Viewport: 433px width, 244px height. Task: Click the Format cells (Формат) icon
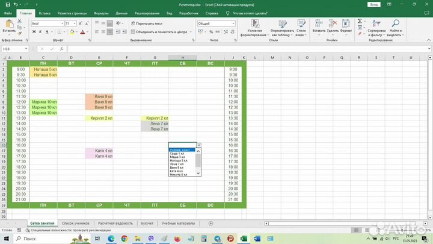pos(346,23)
